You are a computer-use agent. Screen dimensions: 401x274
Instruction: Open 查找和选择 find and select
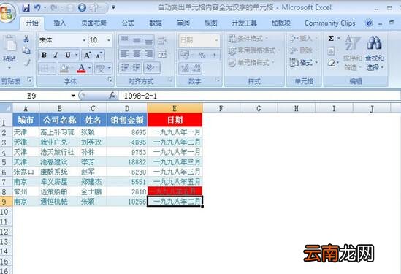[375, 53]
